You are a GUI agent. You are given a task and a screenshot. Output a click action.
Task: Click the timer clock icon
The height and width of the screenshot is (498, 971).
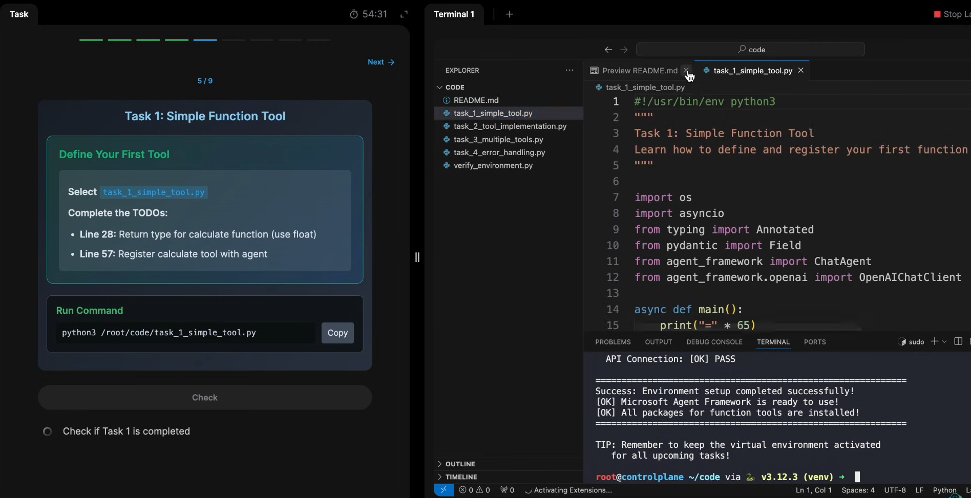[x=353, y=14]
